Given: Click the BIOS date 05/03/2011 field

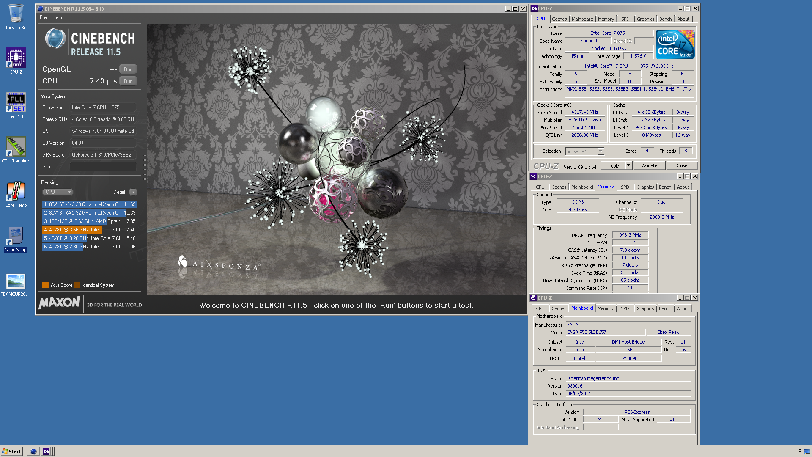Looking at the screenshot, I should click(x=628, y=394).
